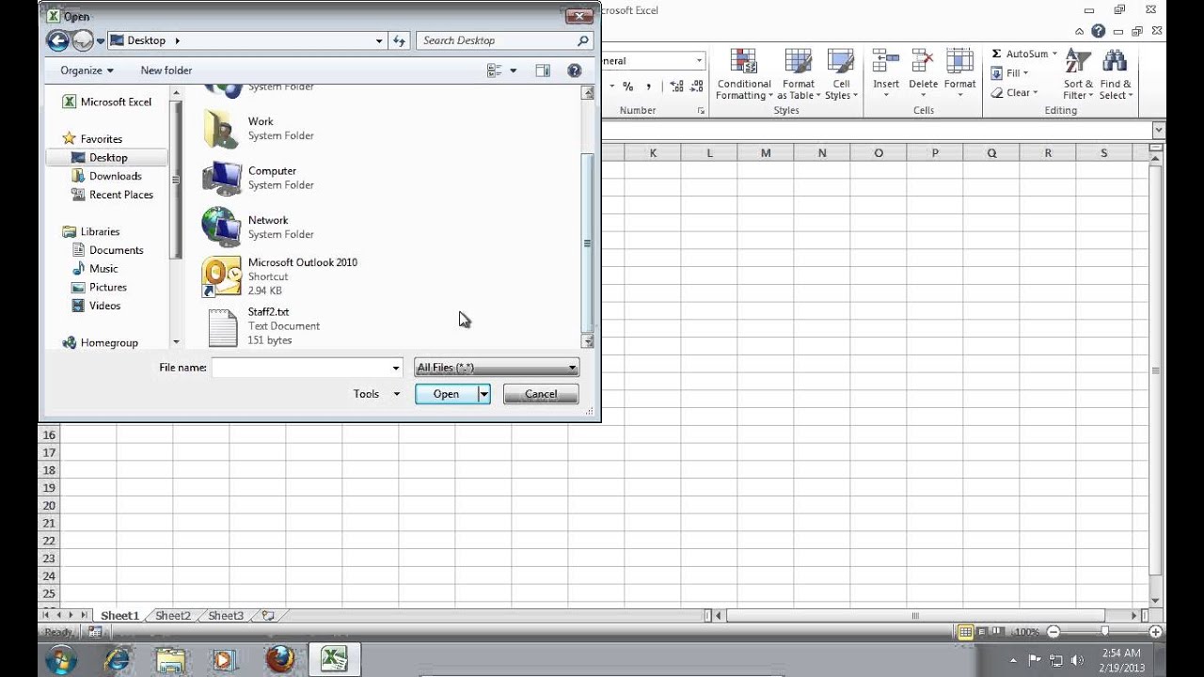Click Format as Table in ribbon

coord(799,74)
